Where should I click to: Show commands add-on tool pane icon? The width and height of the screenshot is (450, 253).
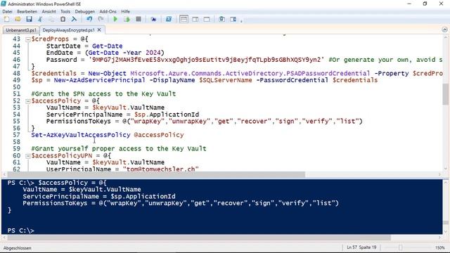pyautogui.click(x=233, y=19)
